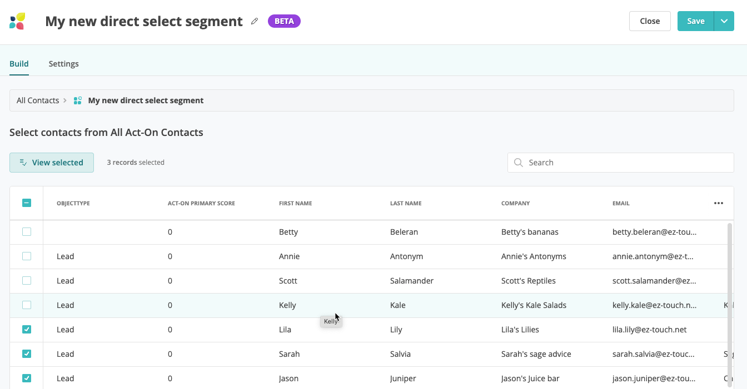
Task: Click first name cell Annie
Action: coord(289,256)
